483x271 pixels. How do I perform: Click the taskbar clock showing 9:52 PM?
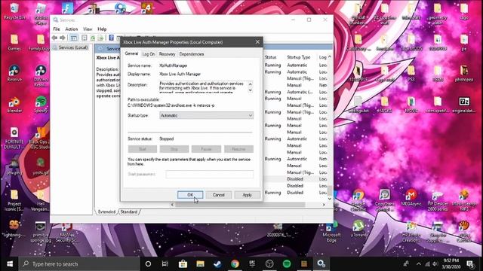coord(451,263)
